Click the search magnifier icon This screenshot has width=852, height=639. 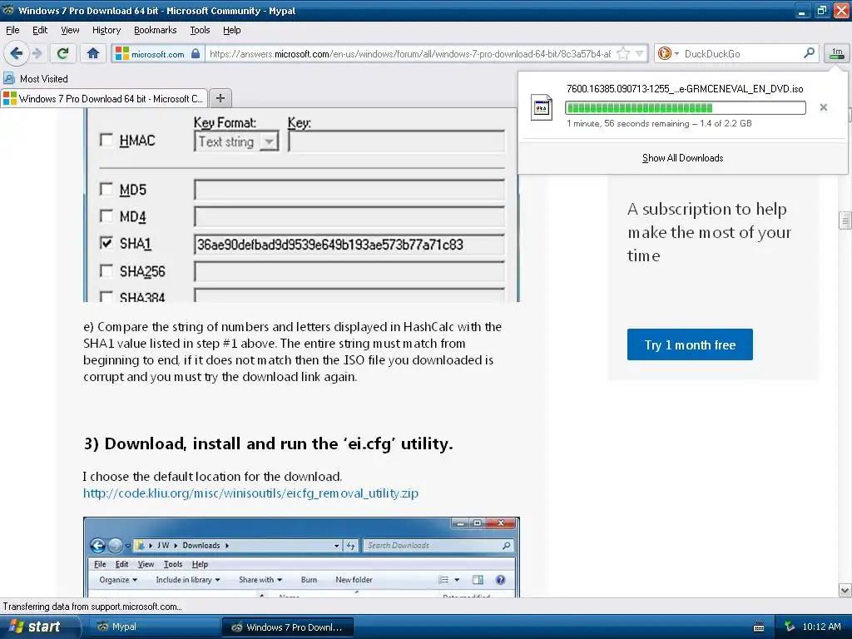point(809,53)
